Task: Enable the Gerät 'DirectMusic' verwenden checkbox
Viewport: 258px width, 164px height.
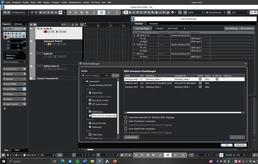Action: coord(126,121)
